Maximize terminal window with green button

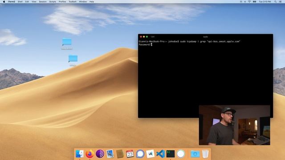pos(147,36)
